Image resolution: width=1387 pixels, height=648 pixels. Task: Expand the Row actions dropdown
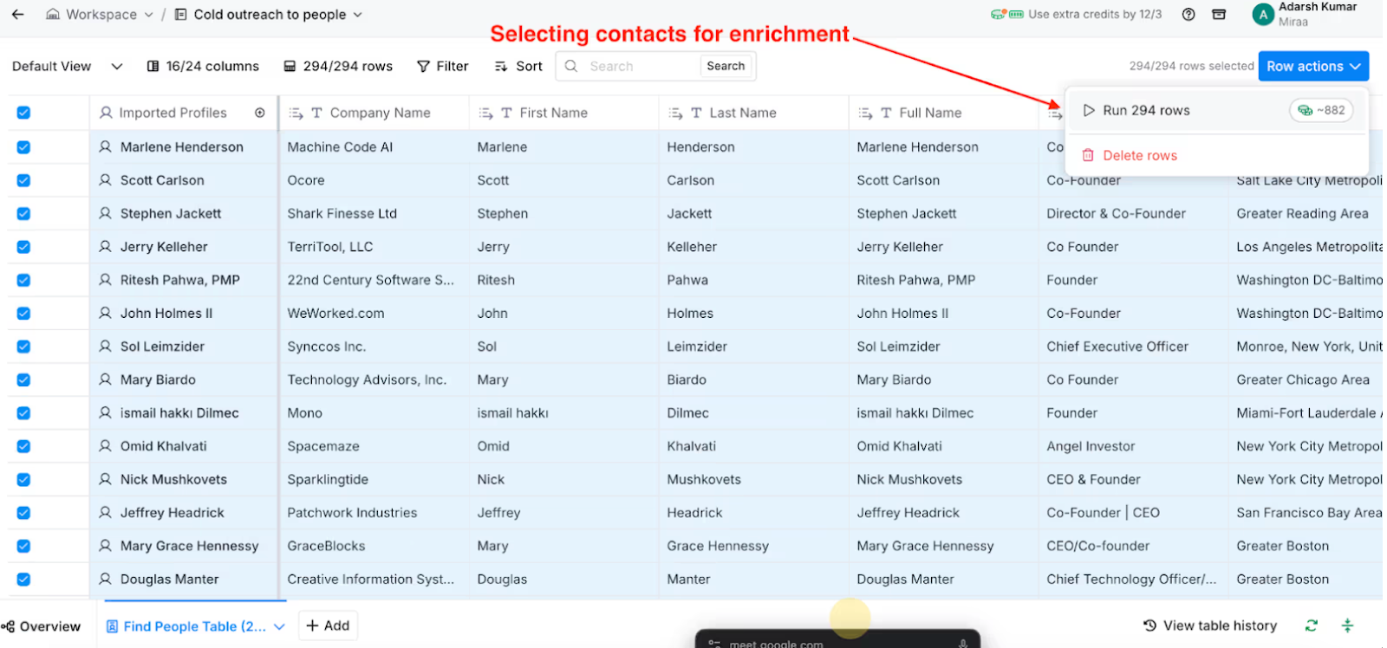(1312, 65)
